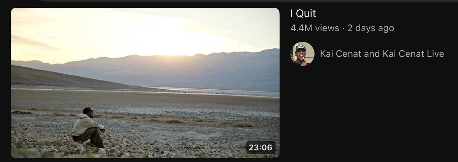Click the "2 days ago" upload date
This screenshot has height=162, width=458.
click(371, 28)
